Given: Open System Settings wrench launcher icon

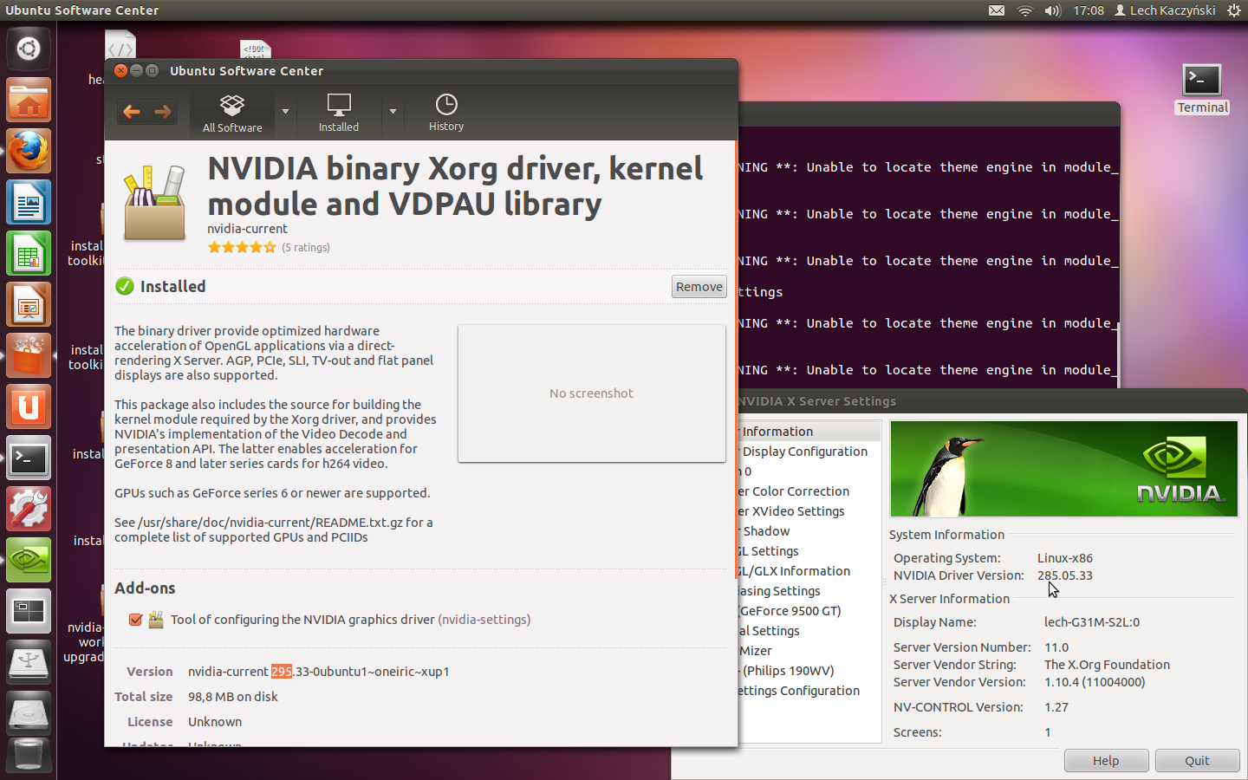Looking at the screenshot, I should tap(29, 509).
